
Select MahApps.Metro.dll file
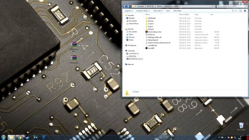pyautogui.click(x=153, y=37)
